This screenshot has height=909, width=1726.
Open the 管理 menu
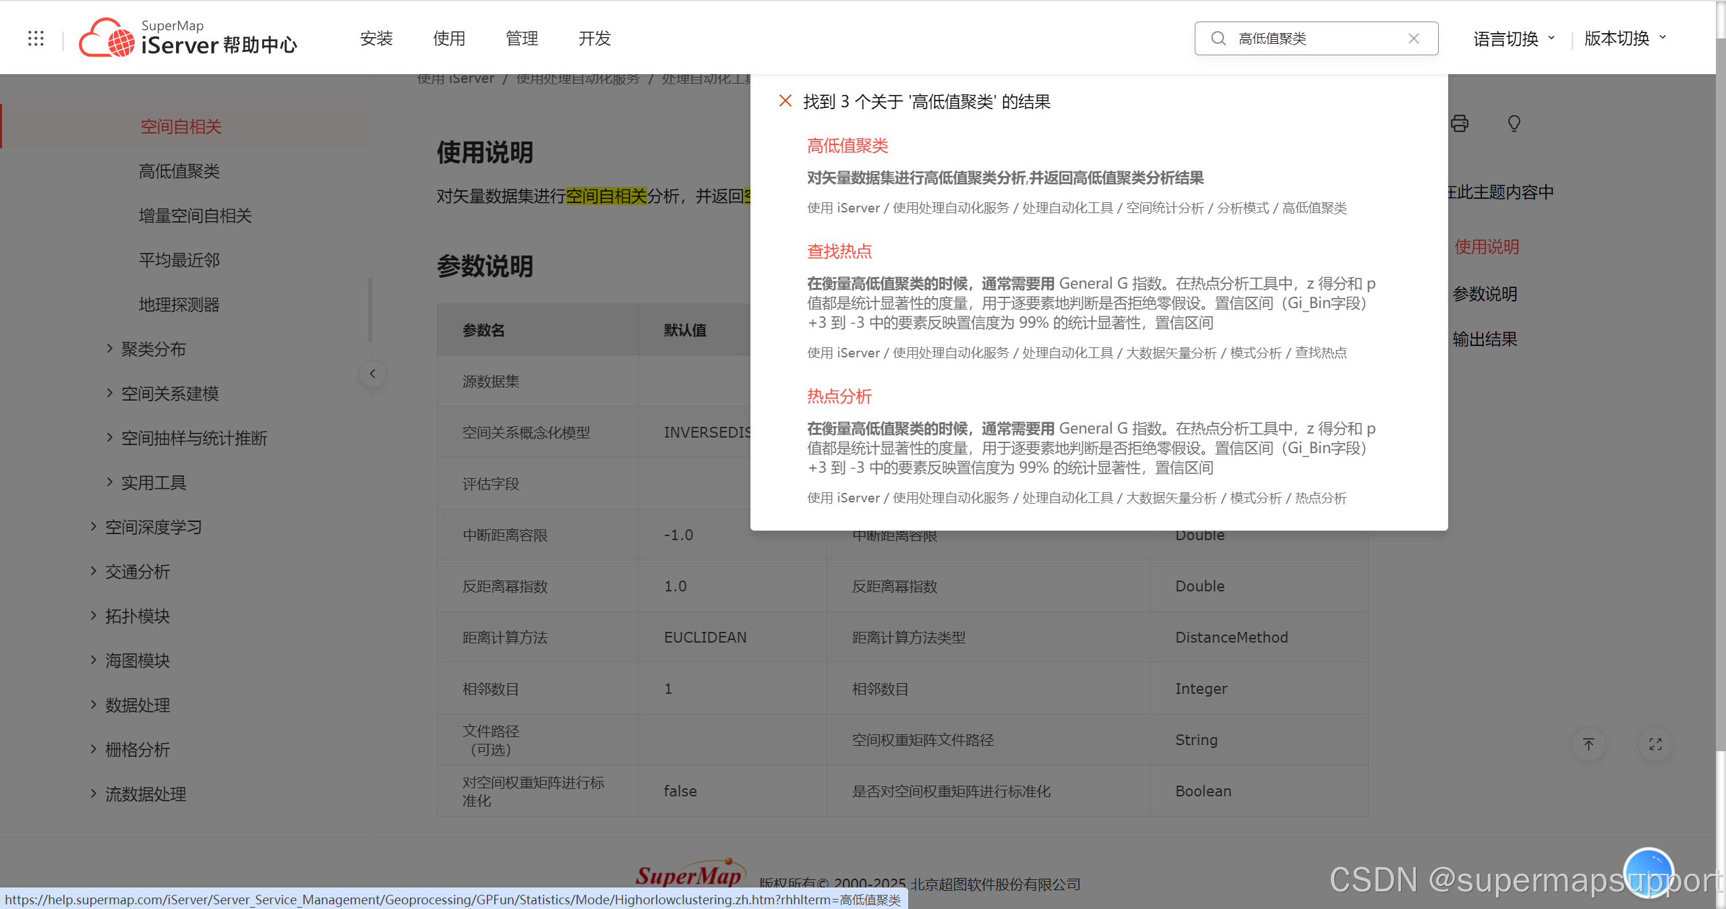coord(522,38)
